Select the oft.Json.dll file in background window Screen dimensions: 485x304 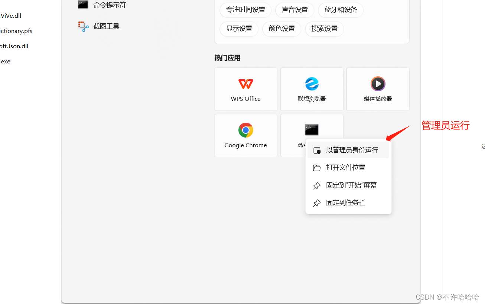pos(14,46)
